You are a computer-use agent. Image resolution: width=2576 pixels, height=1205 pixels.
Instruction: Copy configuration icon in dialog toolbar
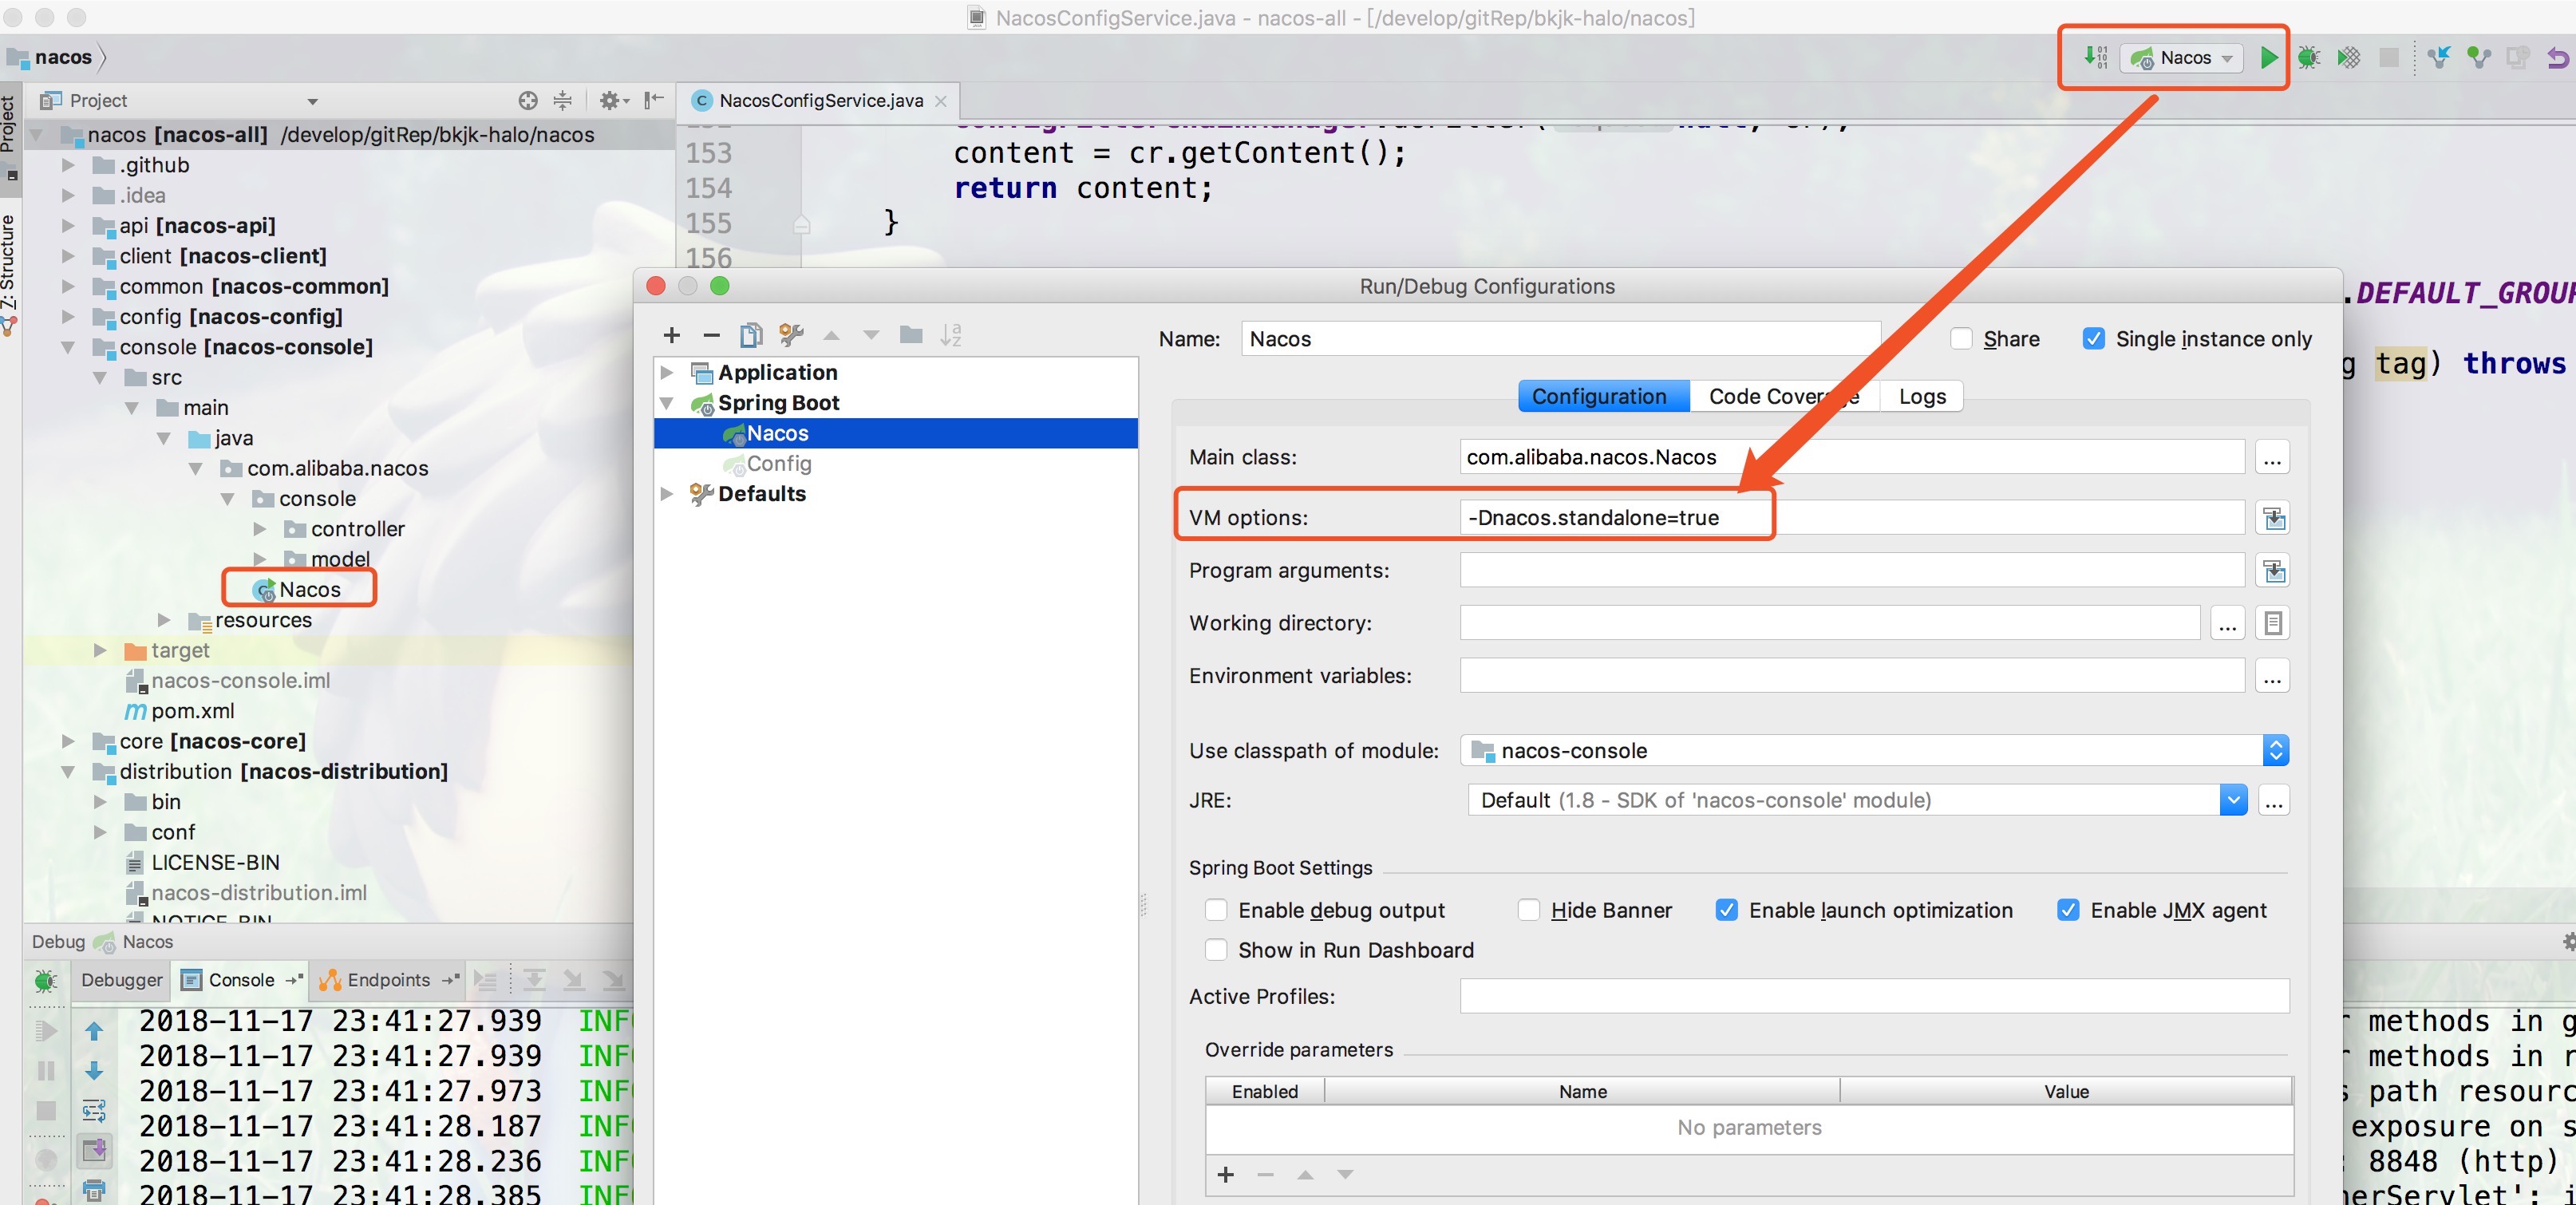point(750,335)
